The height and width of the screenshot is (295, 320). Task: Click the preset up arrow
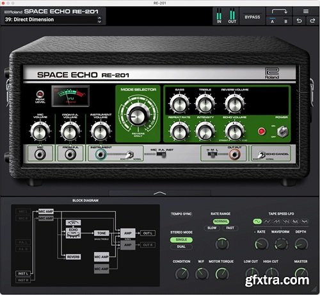[99, 18]
